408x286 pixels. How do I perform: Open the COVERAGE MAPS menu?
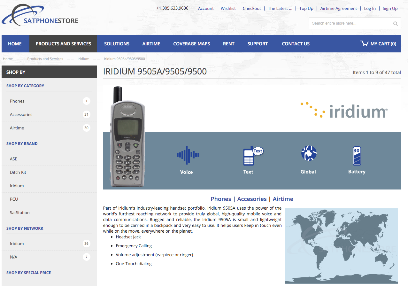(x=192, y=44)
